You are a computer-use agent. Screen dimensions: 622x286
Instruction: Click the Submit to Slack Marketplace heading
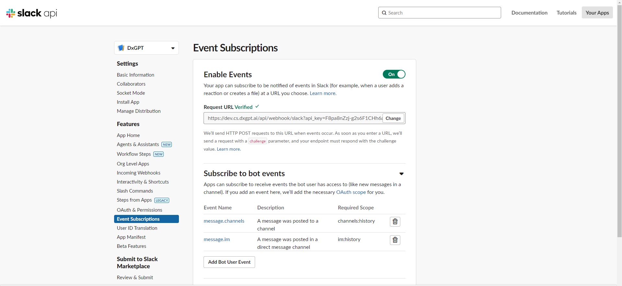click(x=137, y=263)
